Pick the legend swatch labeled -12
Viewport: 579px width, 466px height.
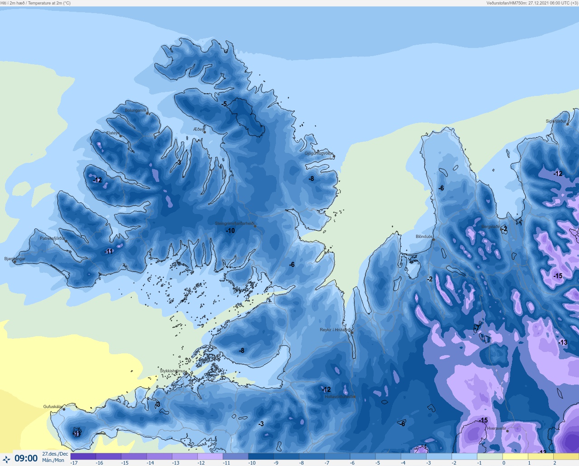tap(210, 456)
